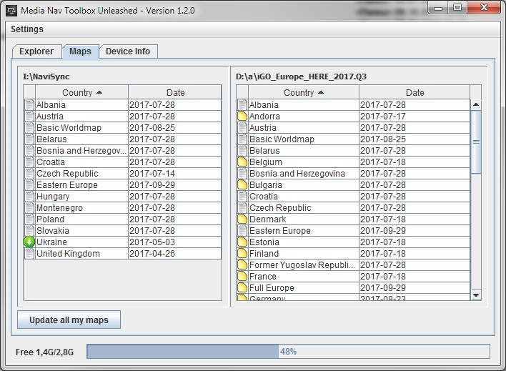Click the document icon beside Croatia in NaviSync list

coord(29,162)
